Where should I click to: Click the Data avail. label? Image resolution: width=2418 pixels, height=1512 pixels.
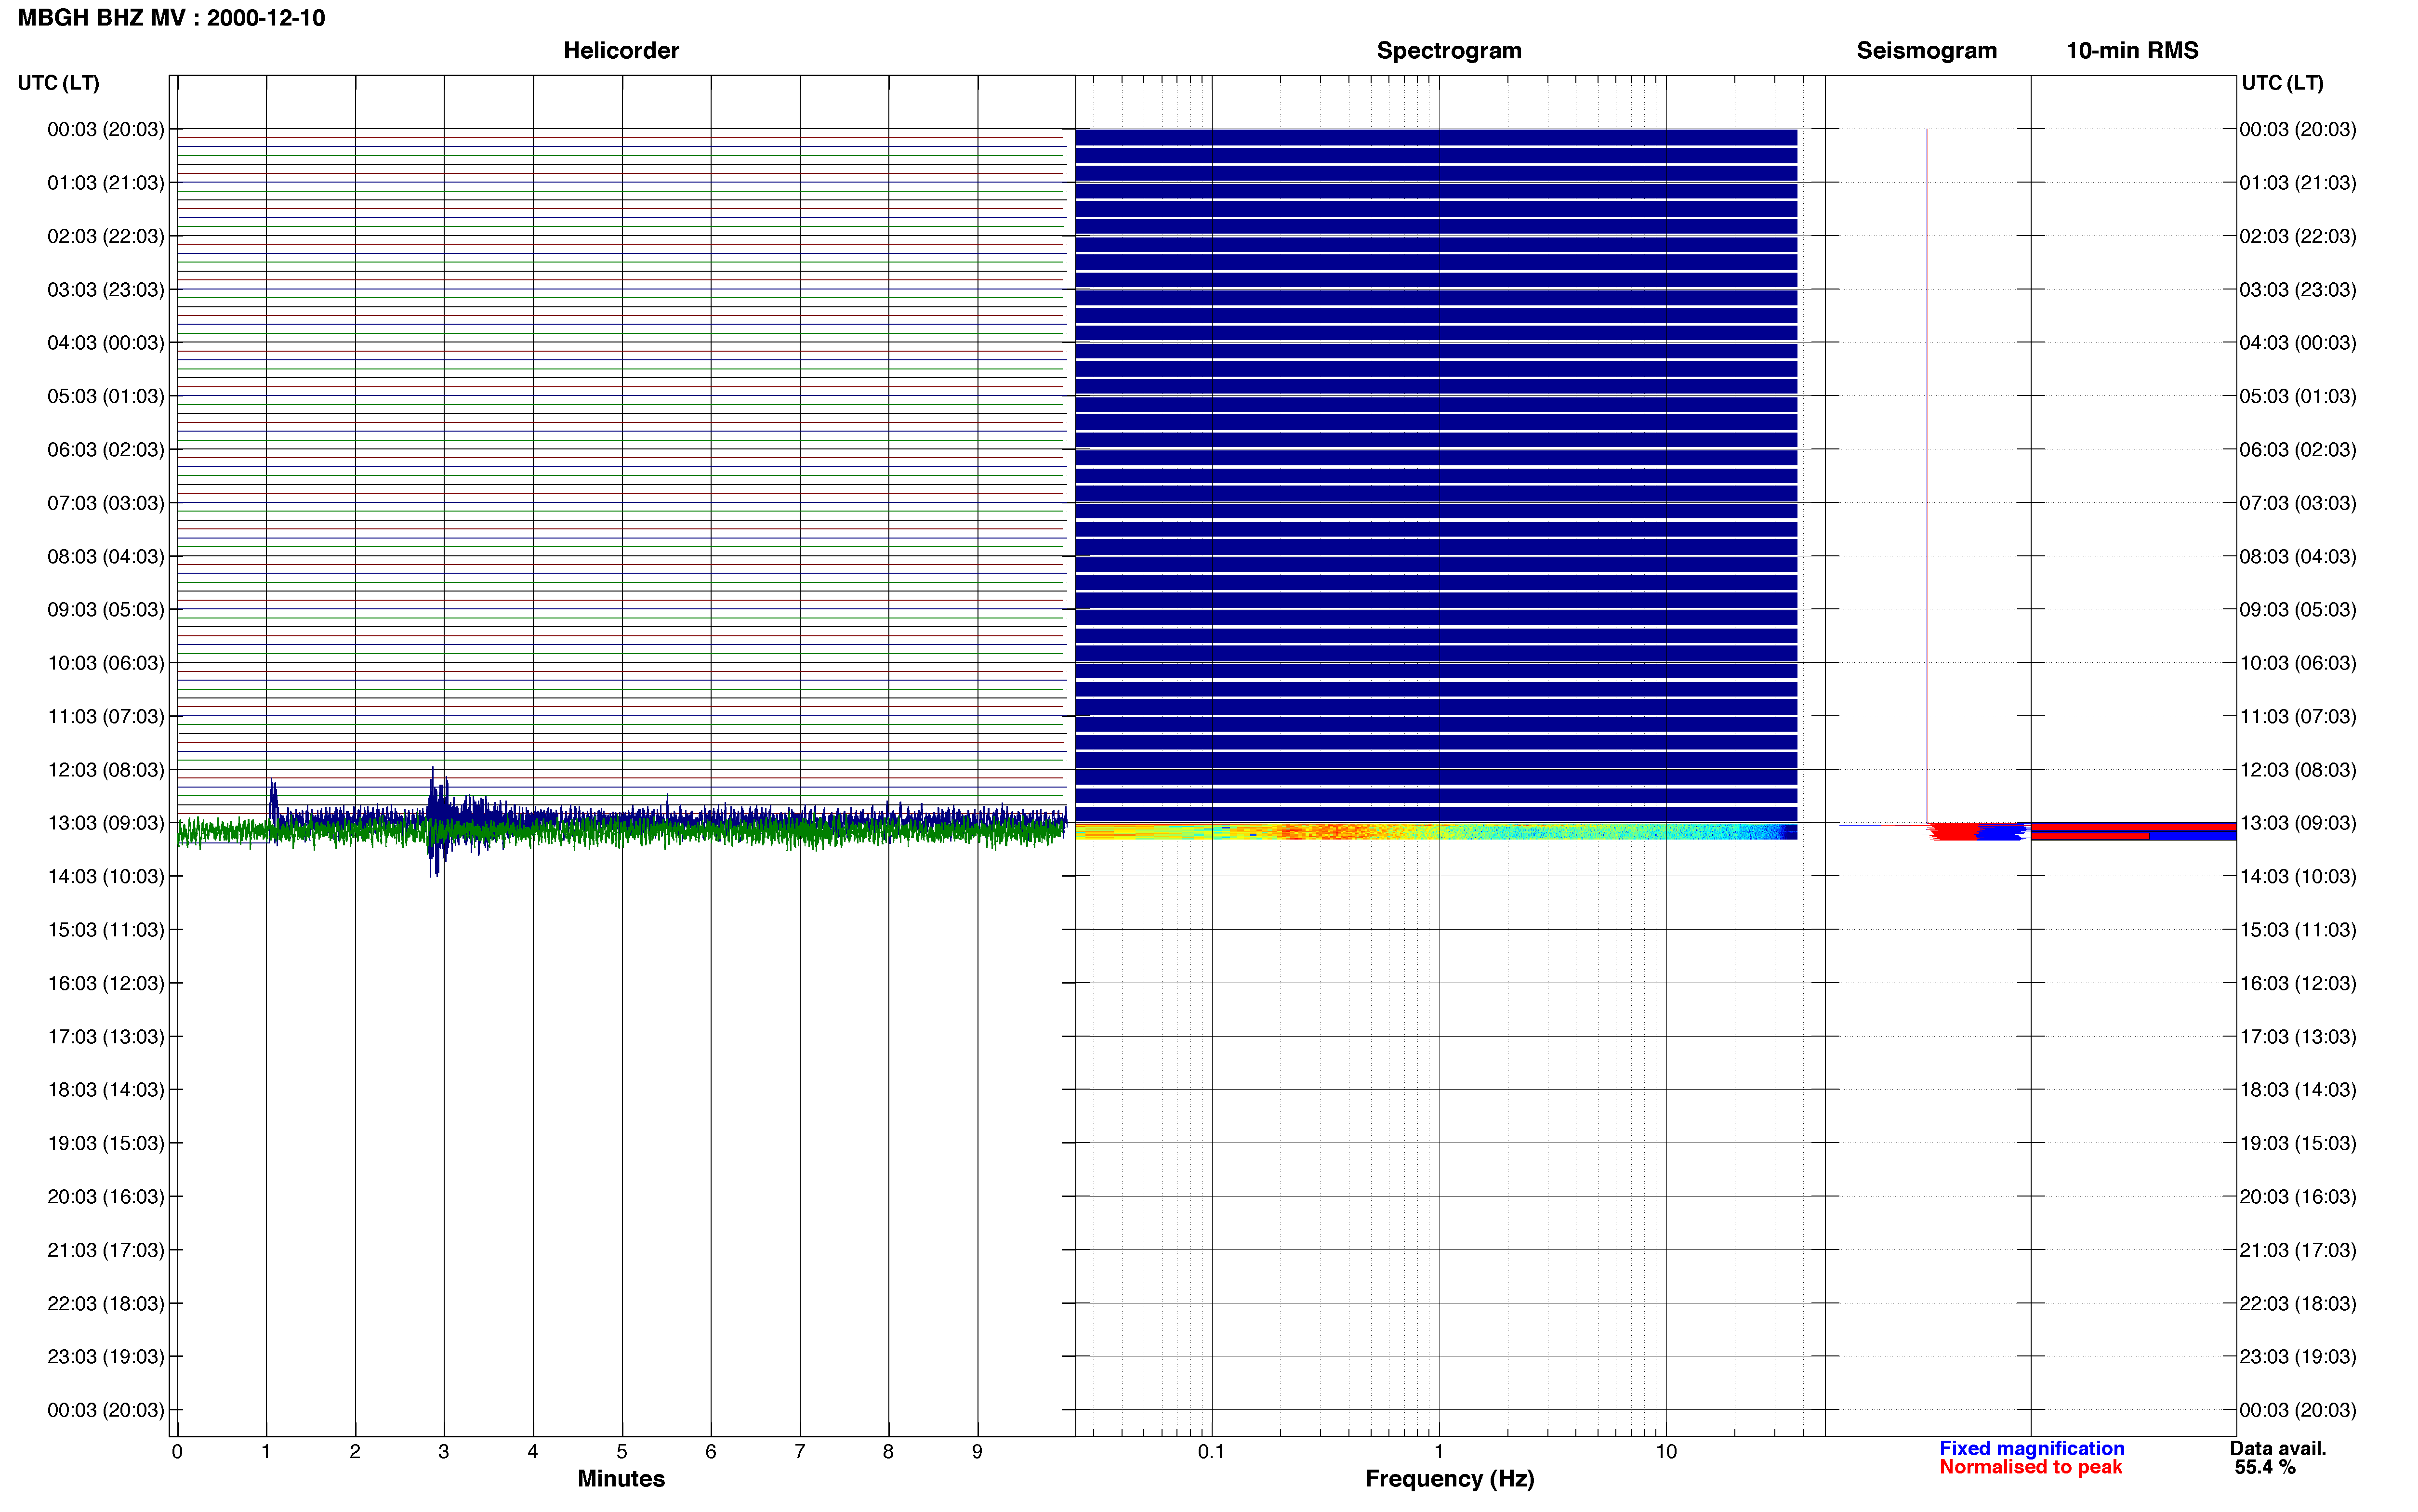2278,1448
